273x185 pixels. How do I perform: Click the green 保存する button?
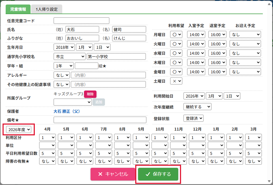click(x=158, y=174)
